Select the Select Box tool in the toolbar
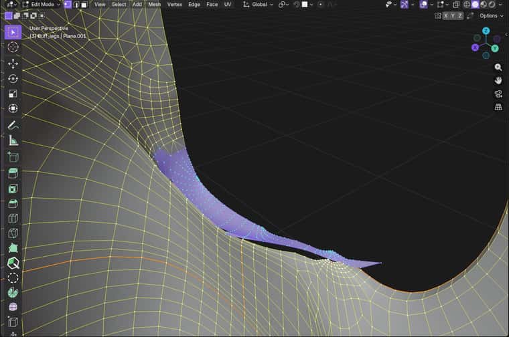The width and height of the screenshot is (509, 337). click(13, 32)
